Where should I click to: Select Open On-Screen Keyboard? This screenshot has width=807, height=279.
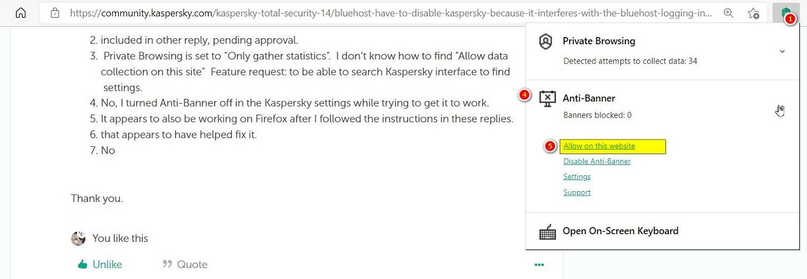coord(620,231)
